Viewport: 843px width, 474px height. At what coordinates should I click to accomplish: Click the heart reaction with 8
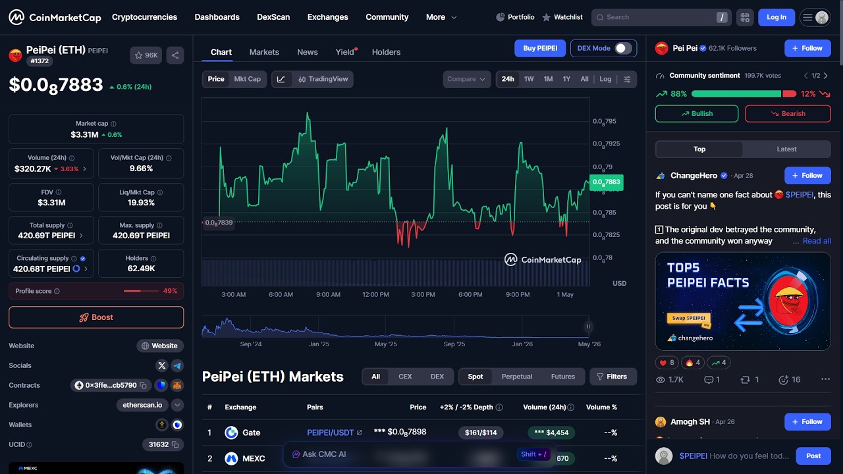(666, 363)
